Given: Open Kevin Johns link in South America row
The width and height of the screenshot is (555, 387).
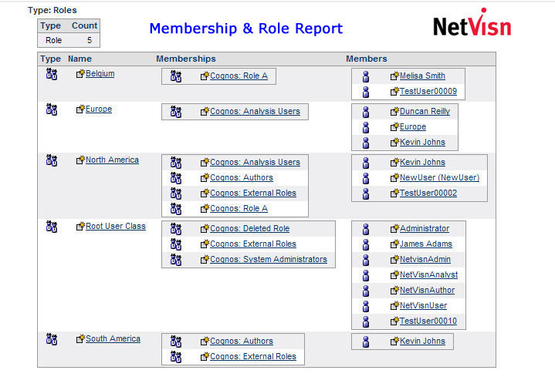Looking at the screenshot, I should coord(423,341).
